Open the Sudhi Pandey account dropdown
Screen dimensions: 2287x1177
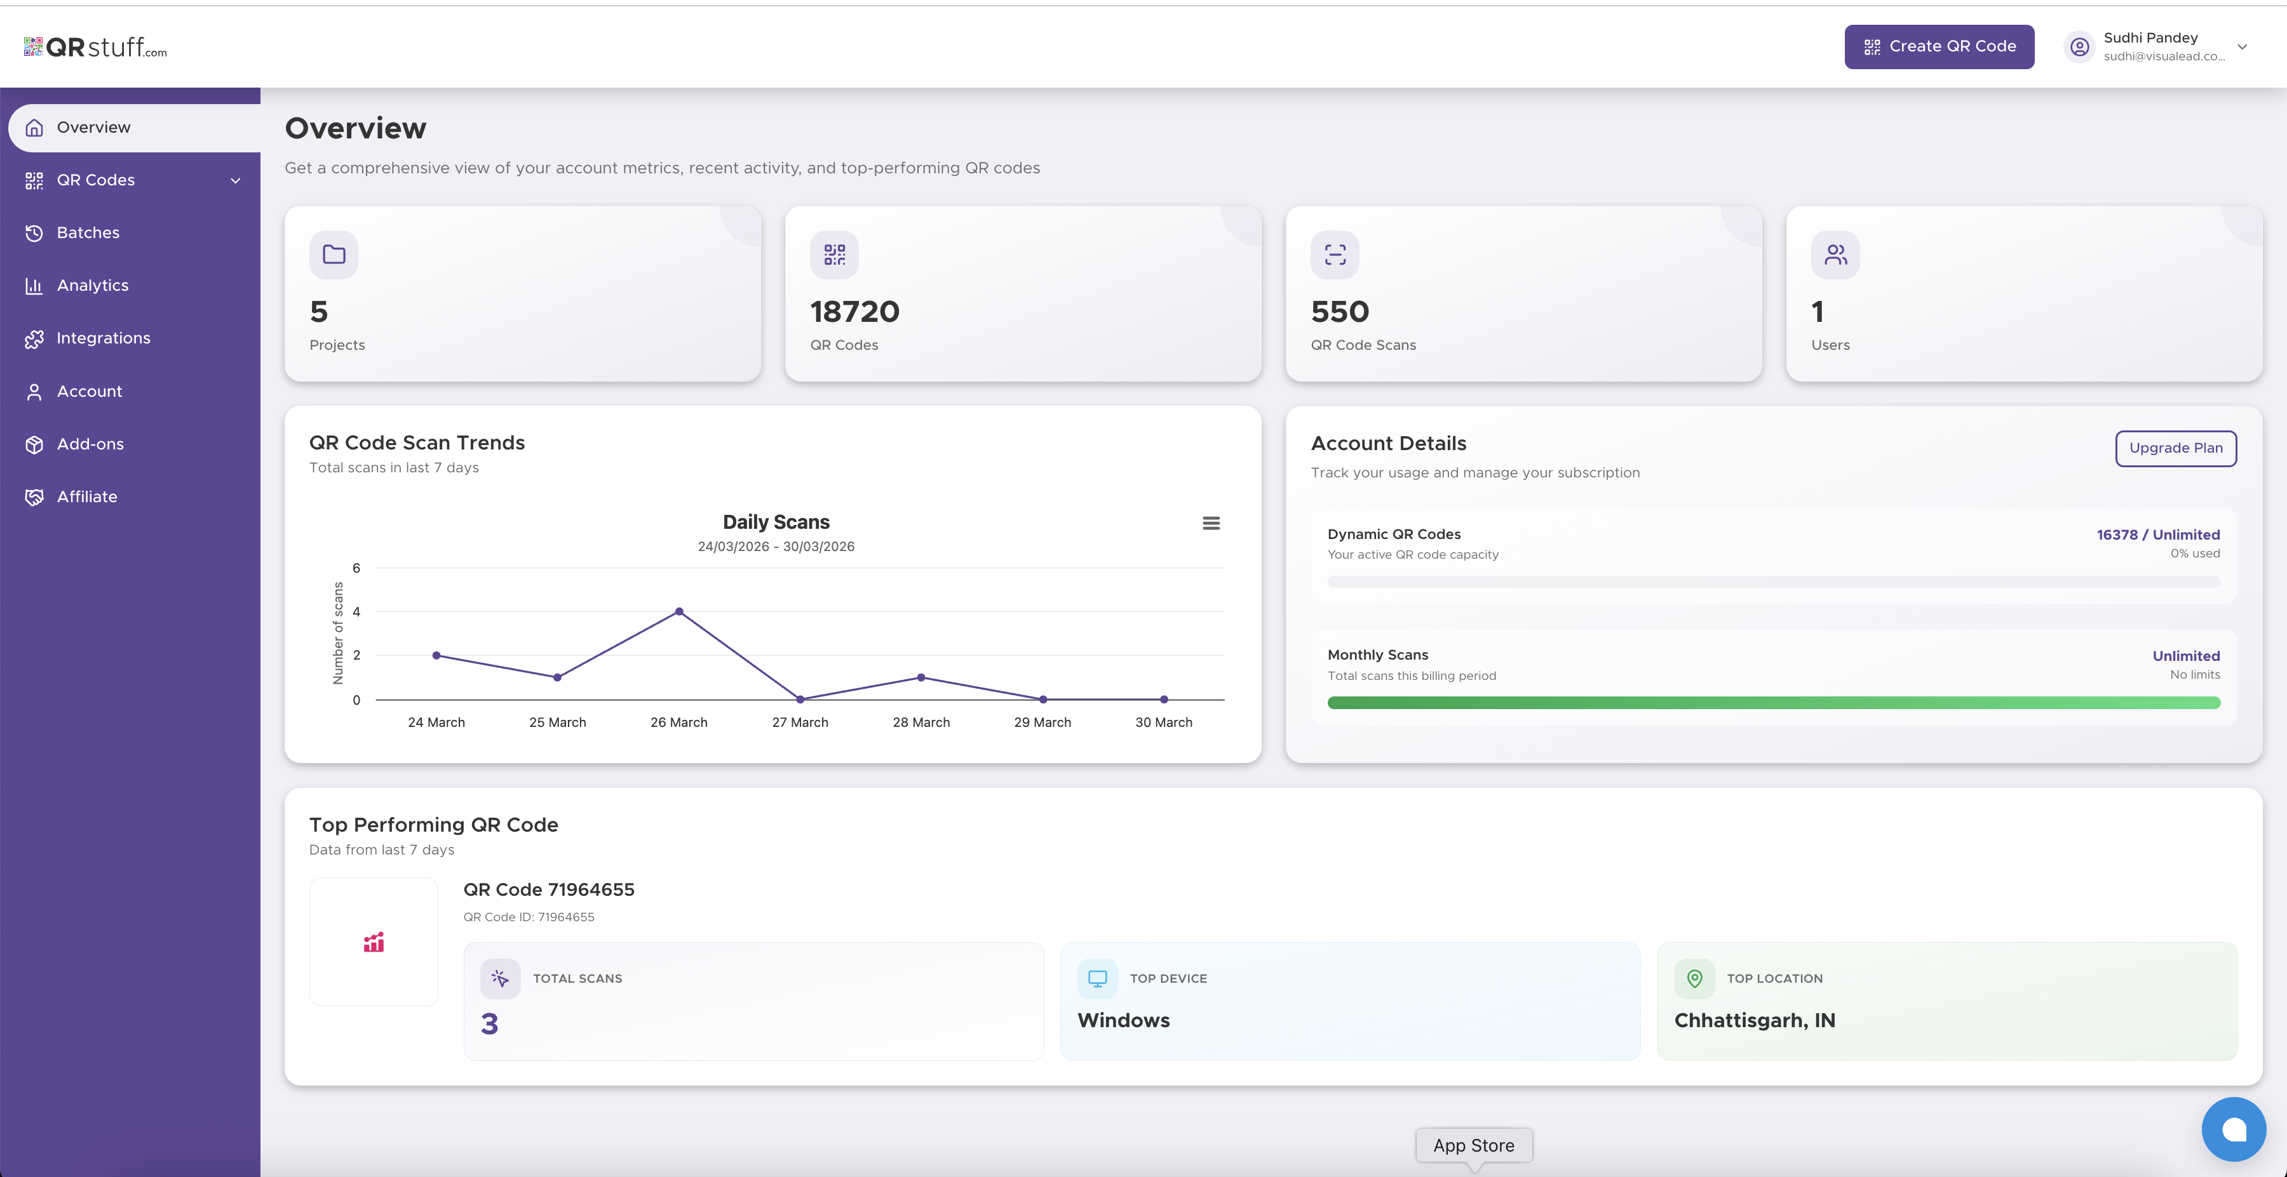point(2242,47)
